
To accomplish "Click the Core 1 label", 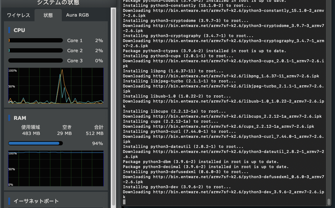I will pyautogui.click(x=75, y=40).
